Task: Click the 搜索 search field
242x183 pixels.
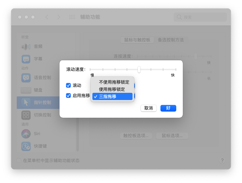Action: (200, 17)
